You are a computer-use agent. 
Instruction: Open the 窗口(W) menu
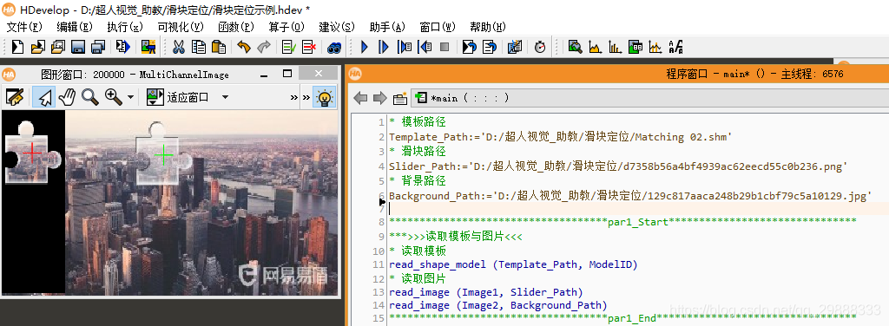pyautogui.click(x=438, y=27)
